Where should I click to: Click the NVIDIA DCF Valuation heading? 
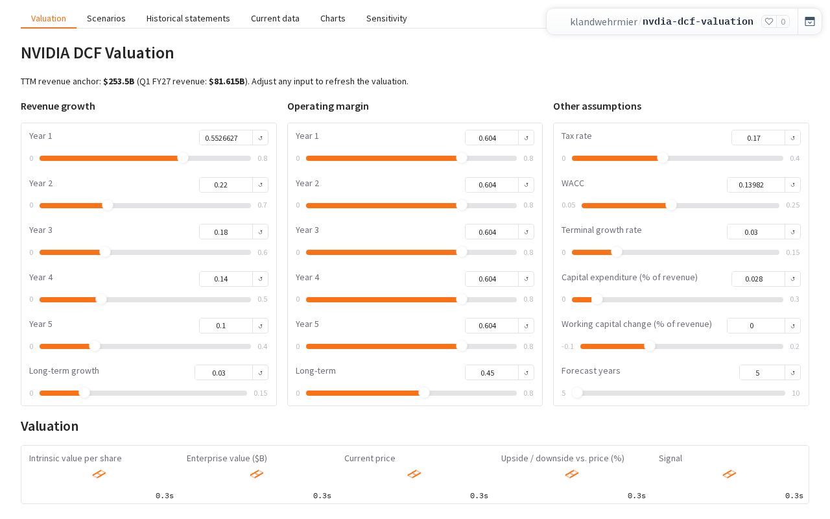pyautogui.click(x=97, y=53)
